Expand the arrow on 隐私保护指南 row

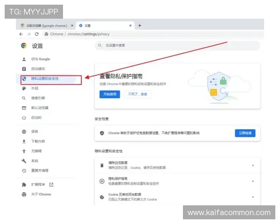pyautogui.click(x=253, y=181)
